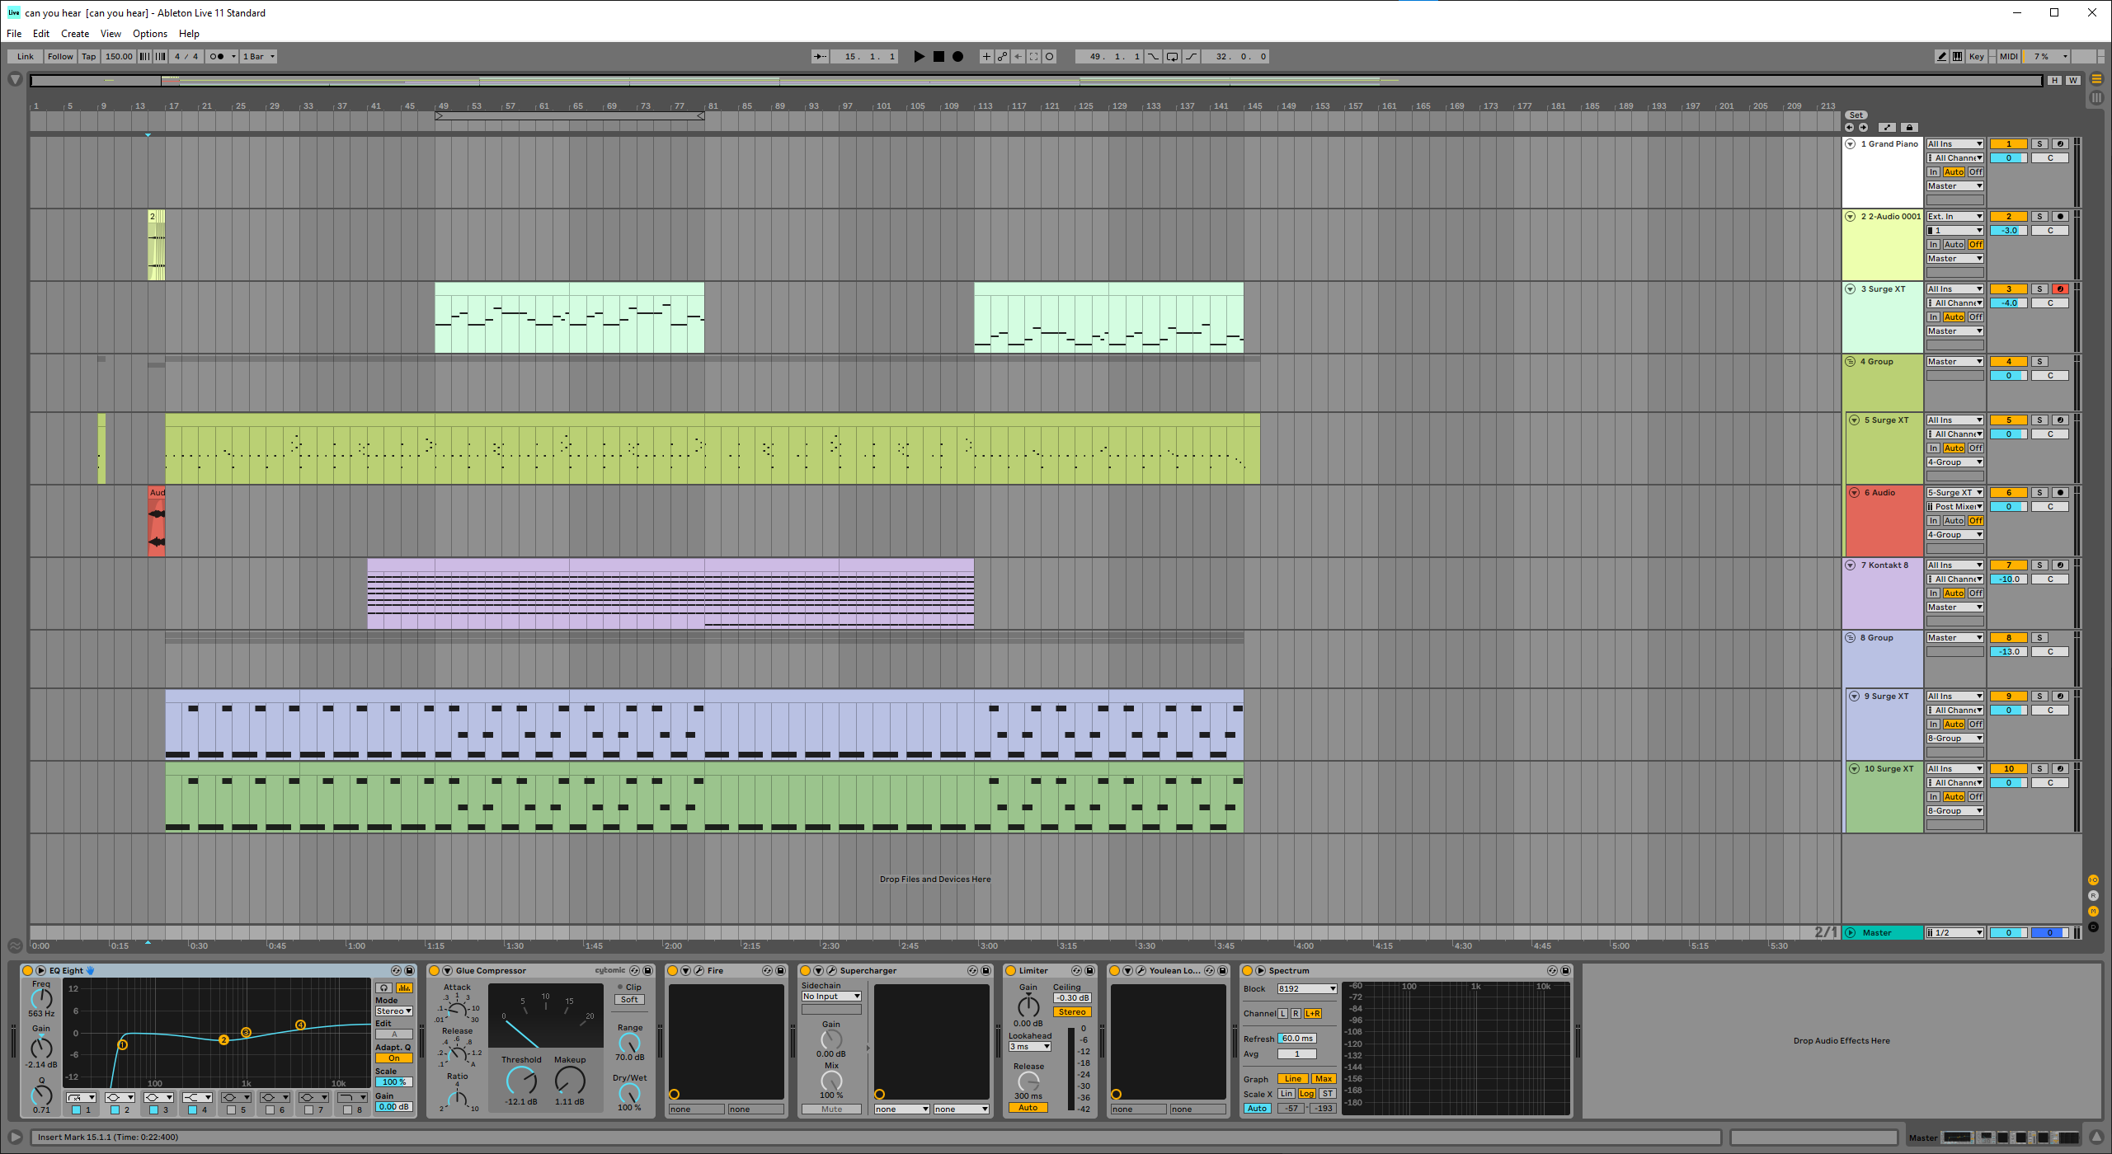This screenshot has height=1154, width=2112.
Task: Save EQ Eight preset disk icon
Action: click(x=409, y=971)
